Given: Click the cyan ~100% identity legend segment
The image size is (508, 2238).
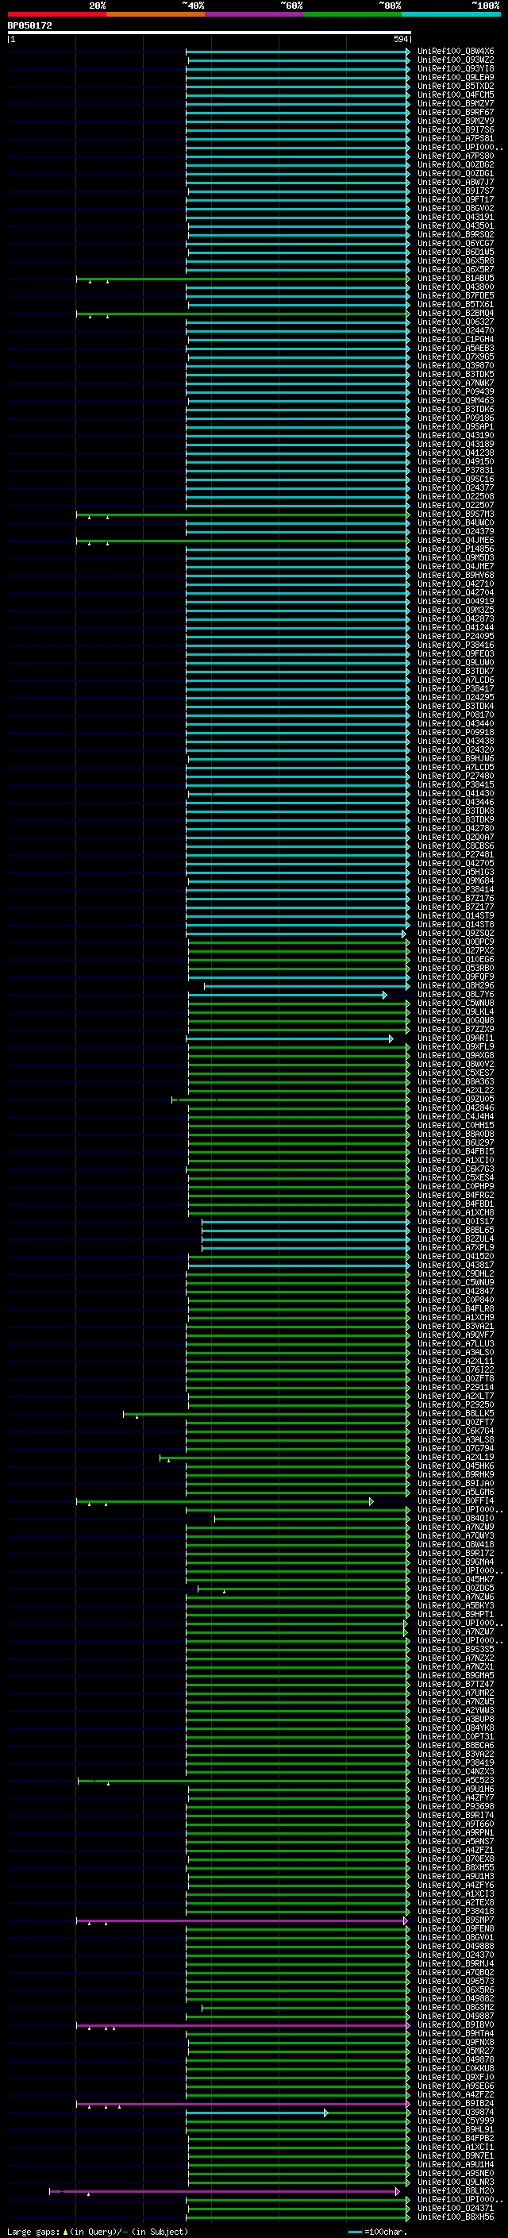Looking at the screenshot, I should [451, 14].
